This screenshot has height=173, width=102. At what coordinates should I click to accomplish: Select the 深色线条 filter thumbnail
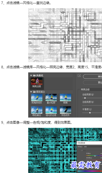[65, 110]
